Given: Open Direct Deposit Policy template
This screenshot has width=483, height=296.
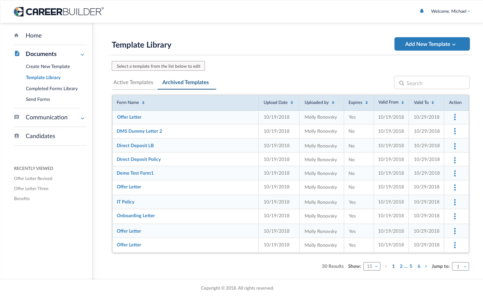Looking at the screenshot, I should [x=139, y=159].
